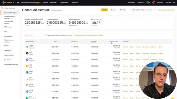Click Вывод in the BNB row

pyautogui.click(x=138, y=66)
